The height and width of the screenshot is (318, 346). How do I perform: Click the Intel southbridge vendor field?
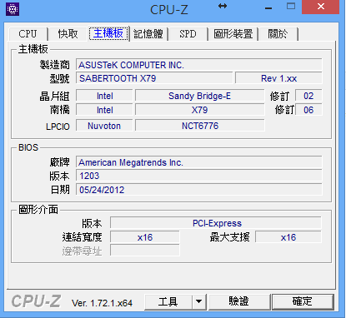point(104,110)
